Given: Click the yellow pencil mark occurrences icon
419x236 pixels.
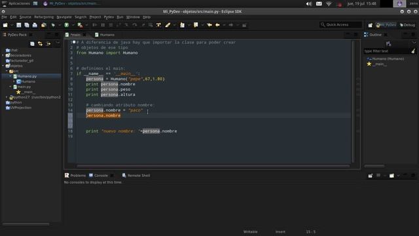Looking at the screenshot, I should click(x=168, y=25).
